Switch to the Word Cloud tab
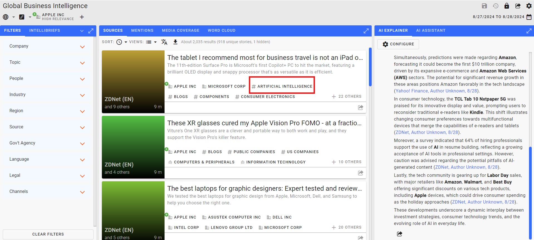This screenshot has width=534, height=240. tap(222, 31)
